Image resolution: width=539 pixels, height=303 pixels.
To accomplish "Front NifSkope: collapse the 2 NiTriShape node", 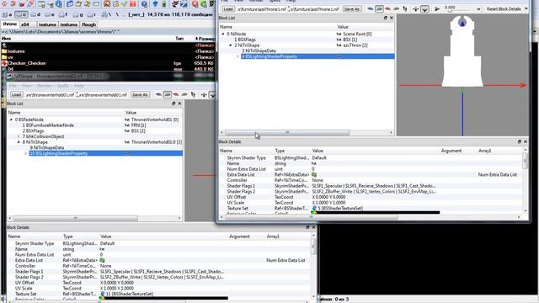I will click(231, 45).
